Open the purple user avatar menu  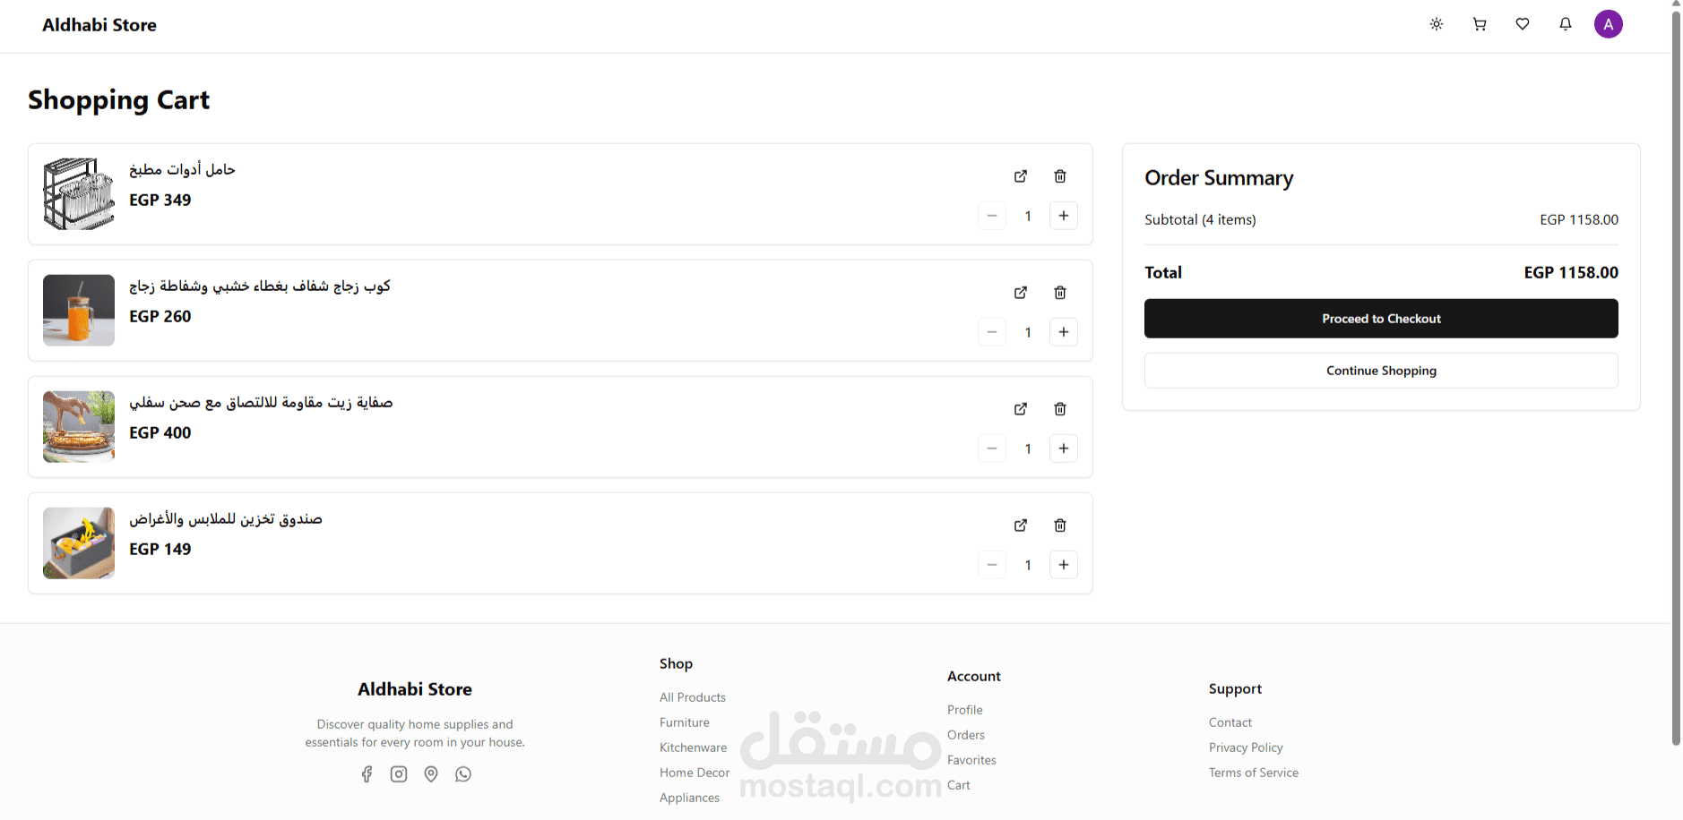1609,24
